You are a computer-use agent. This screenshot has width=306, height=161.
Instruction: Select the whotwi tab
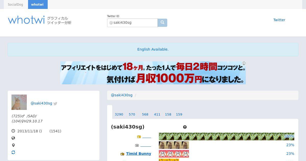[x=37, y=5]
